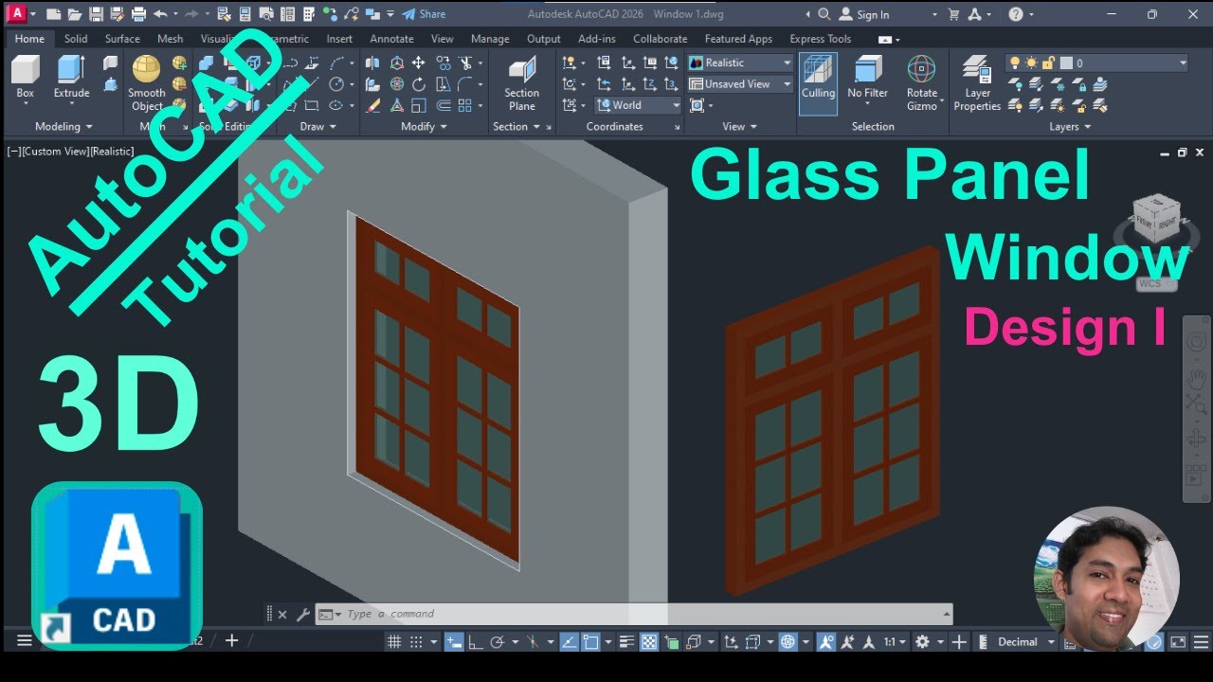
Task: Click the [Custom View] viewport label
Action: click(x=58, y=152)
